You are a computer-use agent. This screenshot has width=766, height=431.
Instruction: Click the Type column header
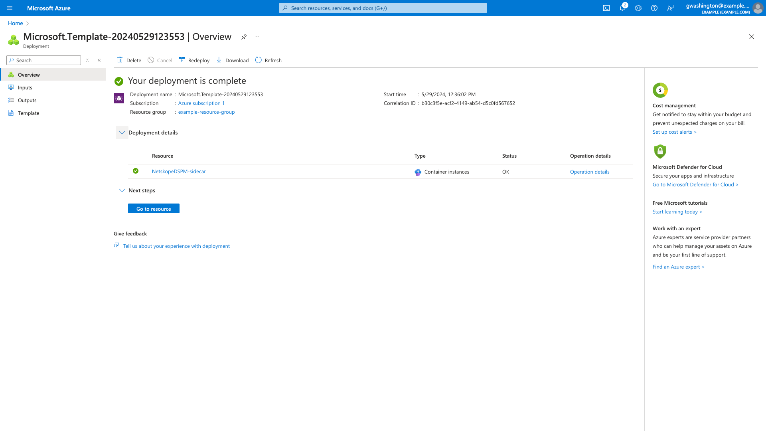(x=420, y=156)
